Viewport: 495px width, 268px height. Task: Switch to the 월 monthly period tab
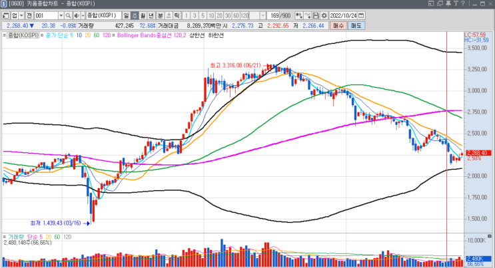tap(143, 15)
